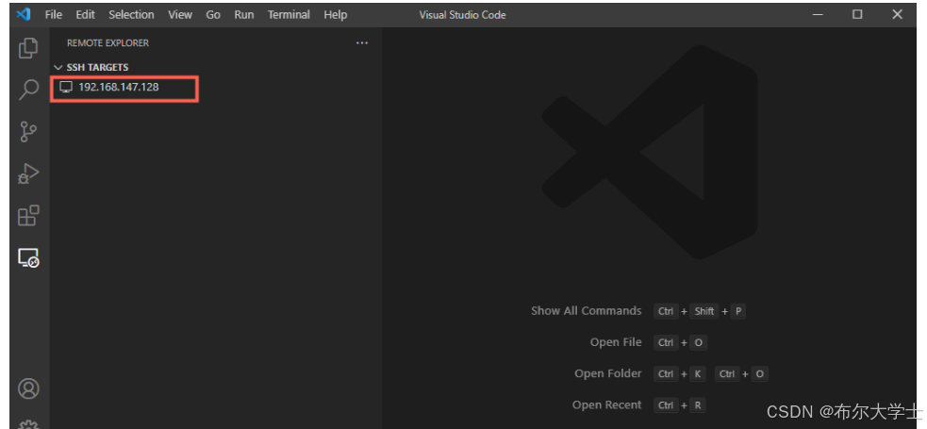Screen dimensions: 927x429
Task: Open the Run and Debug view icon
Action: coord(28,173)
